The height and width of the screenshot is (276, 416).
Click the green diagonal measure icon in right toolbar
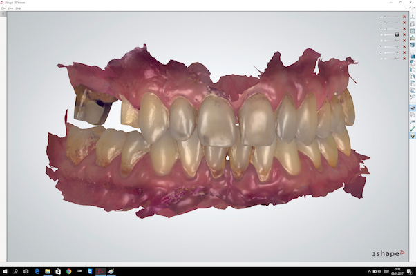[x=412, y=128]
